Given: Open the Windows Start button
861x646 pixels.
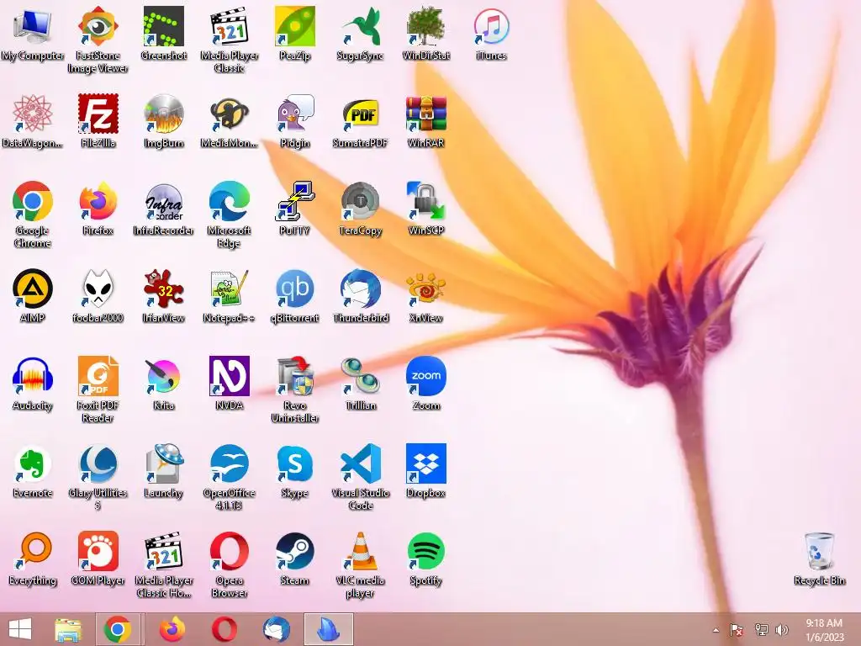Looking at the screenshot, I should (x=20, y=629).
